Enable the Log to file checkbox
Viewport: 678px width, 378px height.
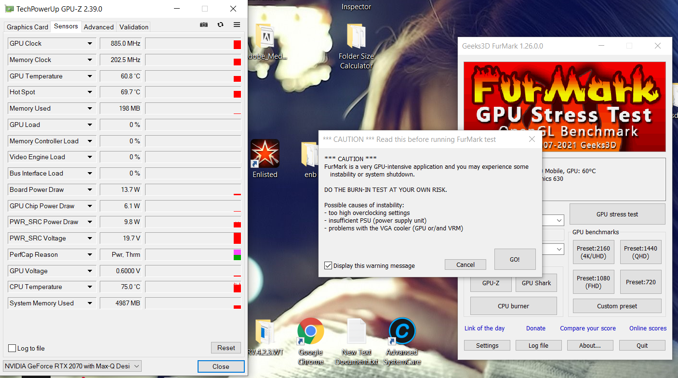pyautogui.click(x=12, y=348)
